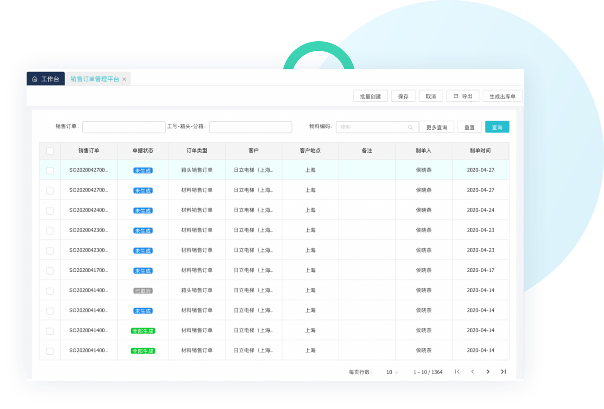
Task: Go to the next page arrow
Action: 488,372
